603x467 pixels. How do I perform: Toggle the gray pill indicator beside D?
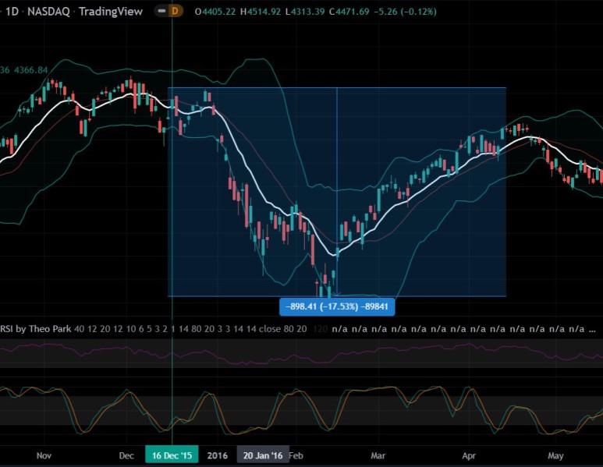[162, 11]
